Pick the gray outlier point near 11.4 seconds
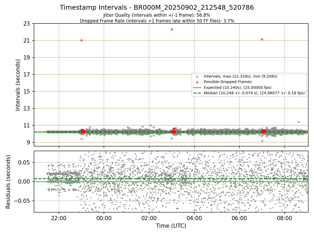 [x=299, y=122]
